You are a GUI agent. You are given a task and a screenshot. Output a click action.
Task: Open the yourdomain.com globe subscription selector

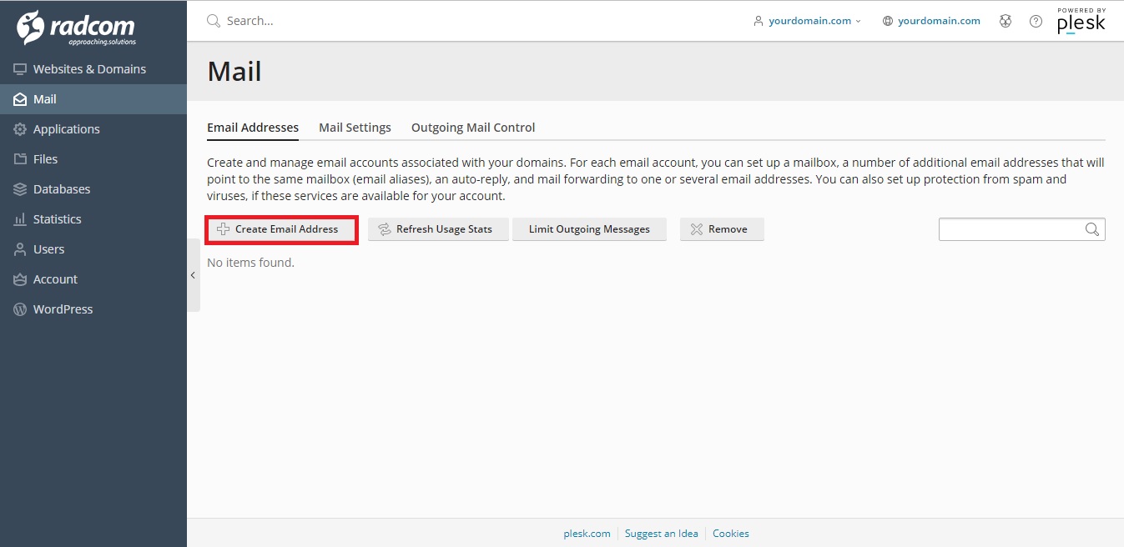coord(931,21)
